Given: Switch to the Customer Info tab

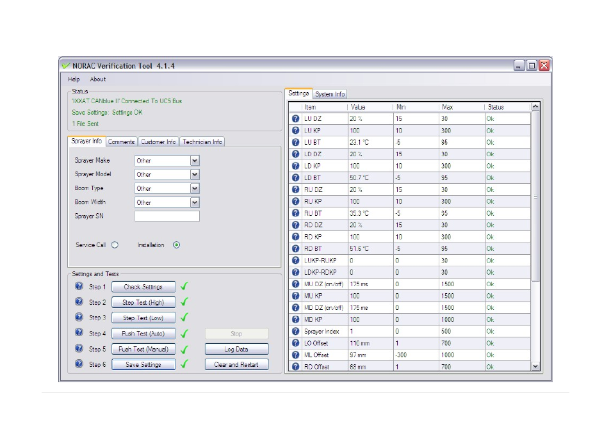Looking at the screenshot, I should click(x=158, y=142).
